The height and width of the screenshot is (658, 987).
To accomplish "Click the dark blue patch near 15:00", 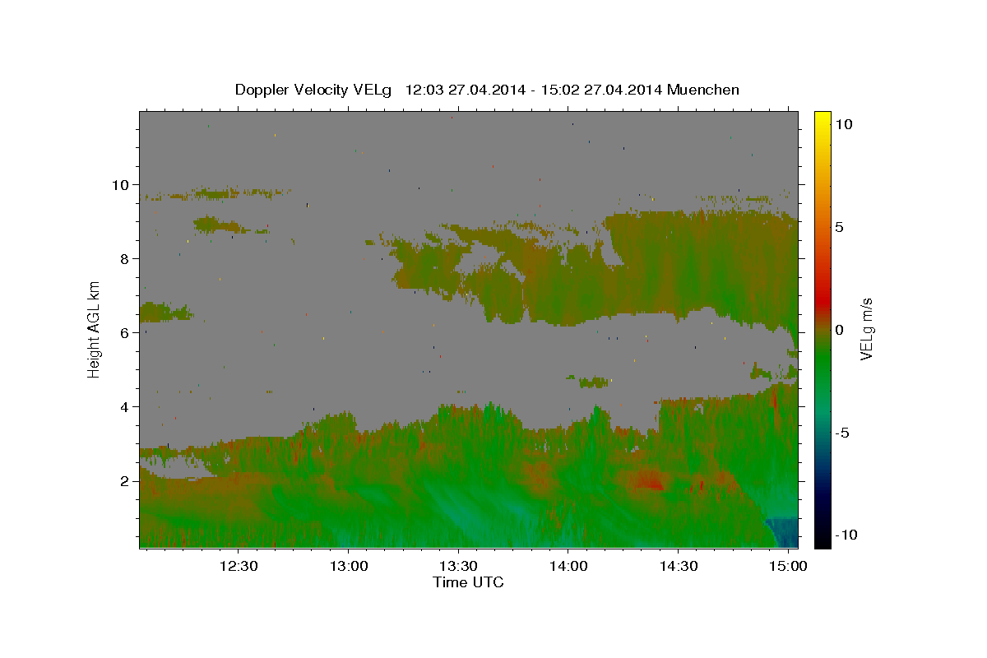I will 783,532.
